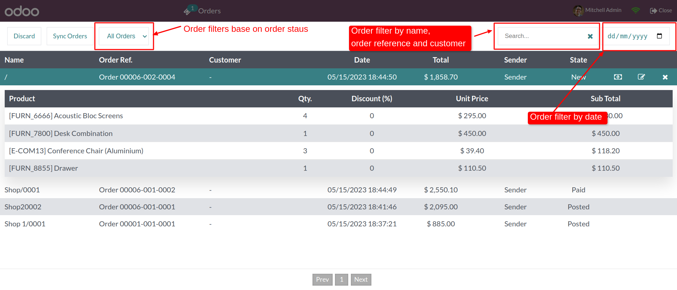This screenshot has width=677, height=290.
Task: Focus the Search orders input field
Action: [543, 36]
